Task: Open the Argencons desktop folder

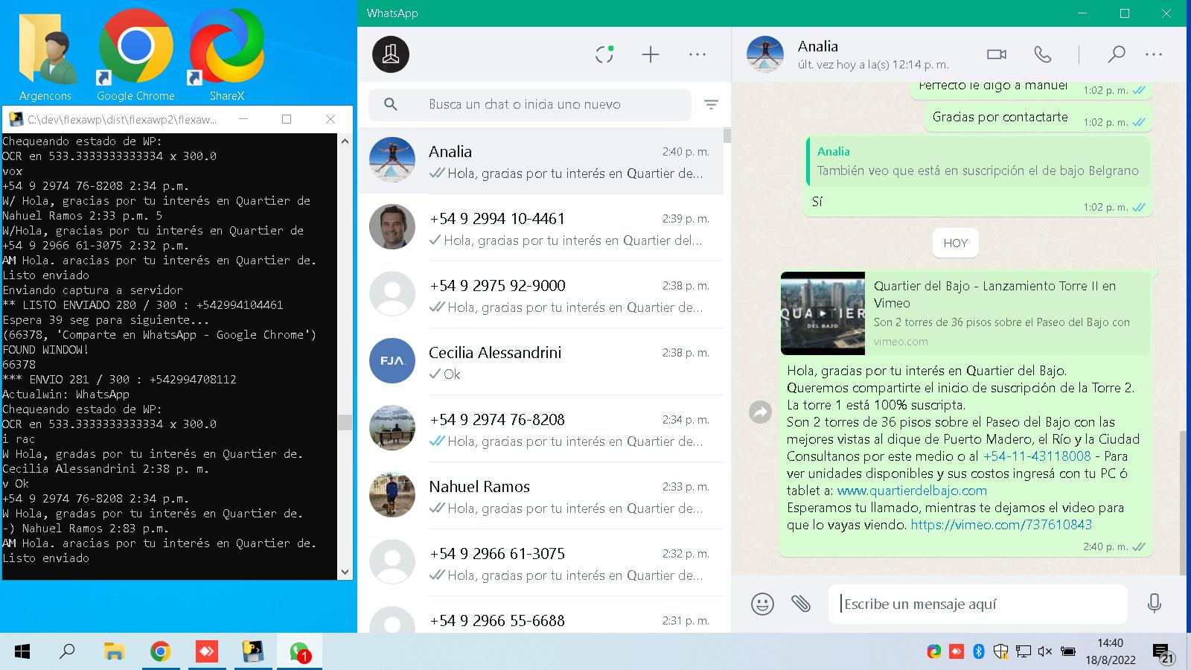Action: click(45, 56)
